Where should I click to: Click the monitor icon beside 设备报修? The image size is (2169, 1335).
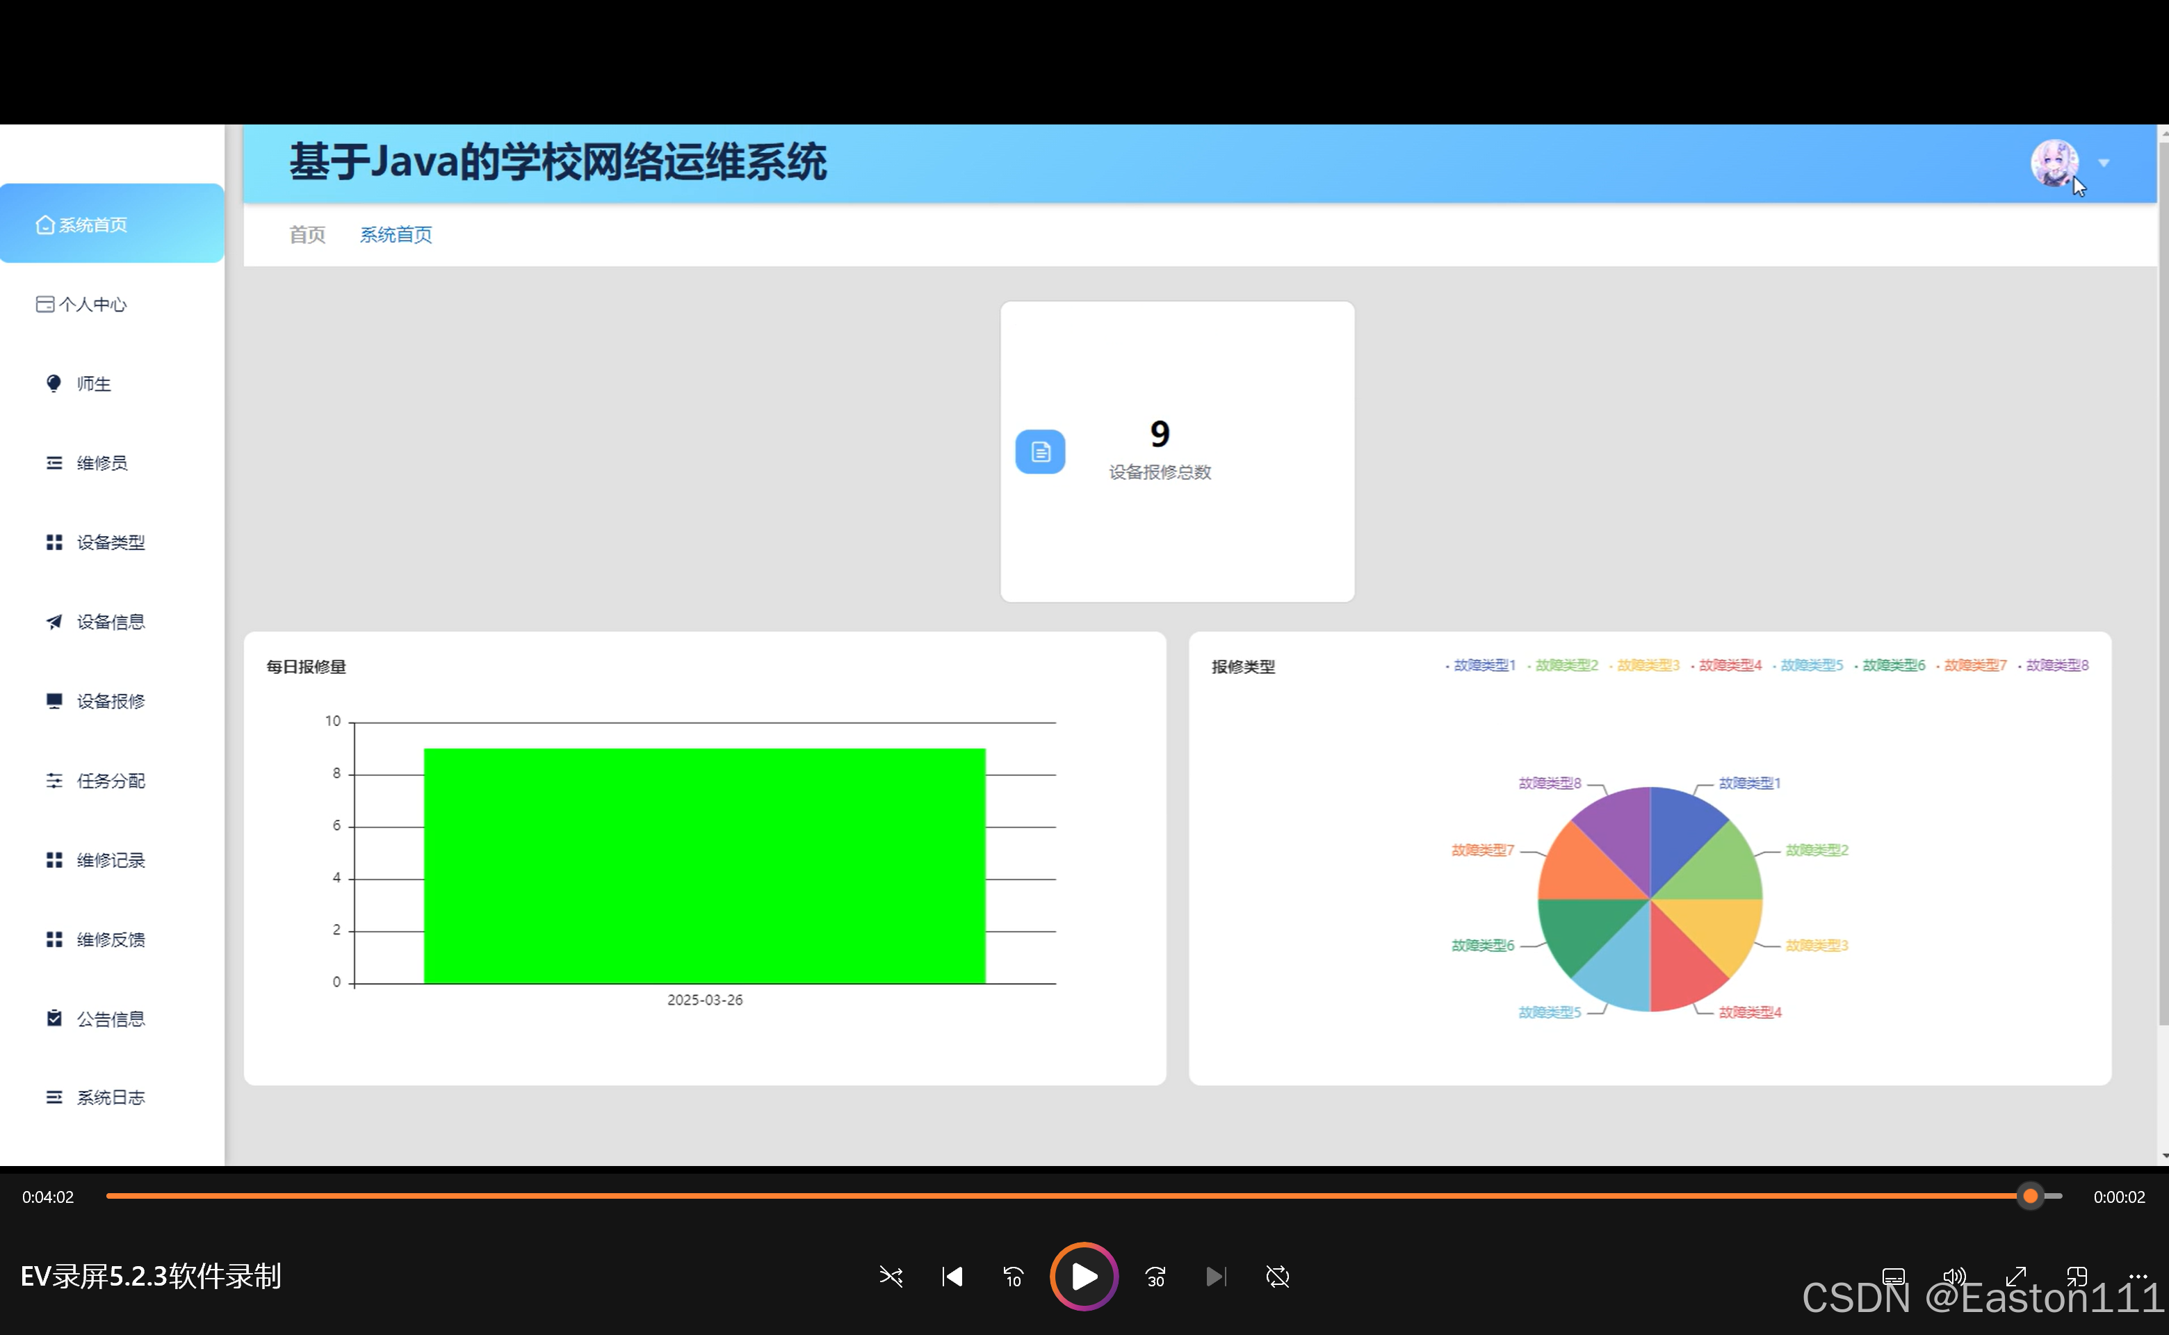(x=54, y=701)
